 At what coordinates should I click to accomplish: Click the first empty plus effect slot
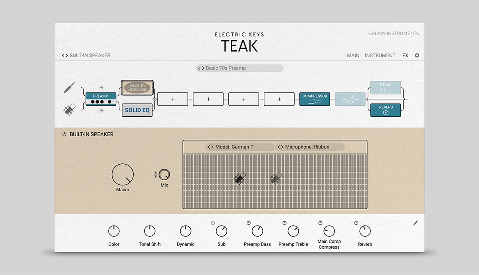pyautogui.click(x=173, y=99)
